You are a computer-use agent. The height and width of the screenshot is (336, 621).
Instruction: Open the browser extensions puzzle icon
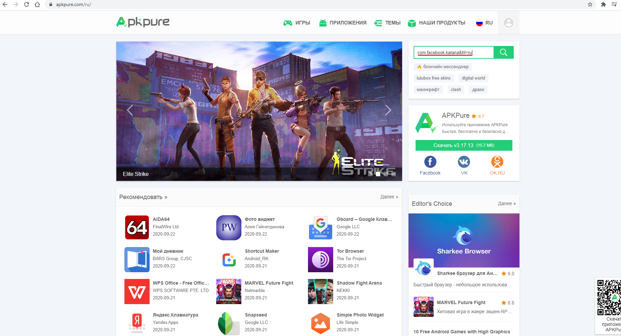(604, 4)
